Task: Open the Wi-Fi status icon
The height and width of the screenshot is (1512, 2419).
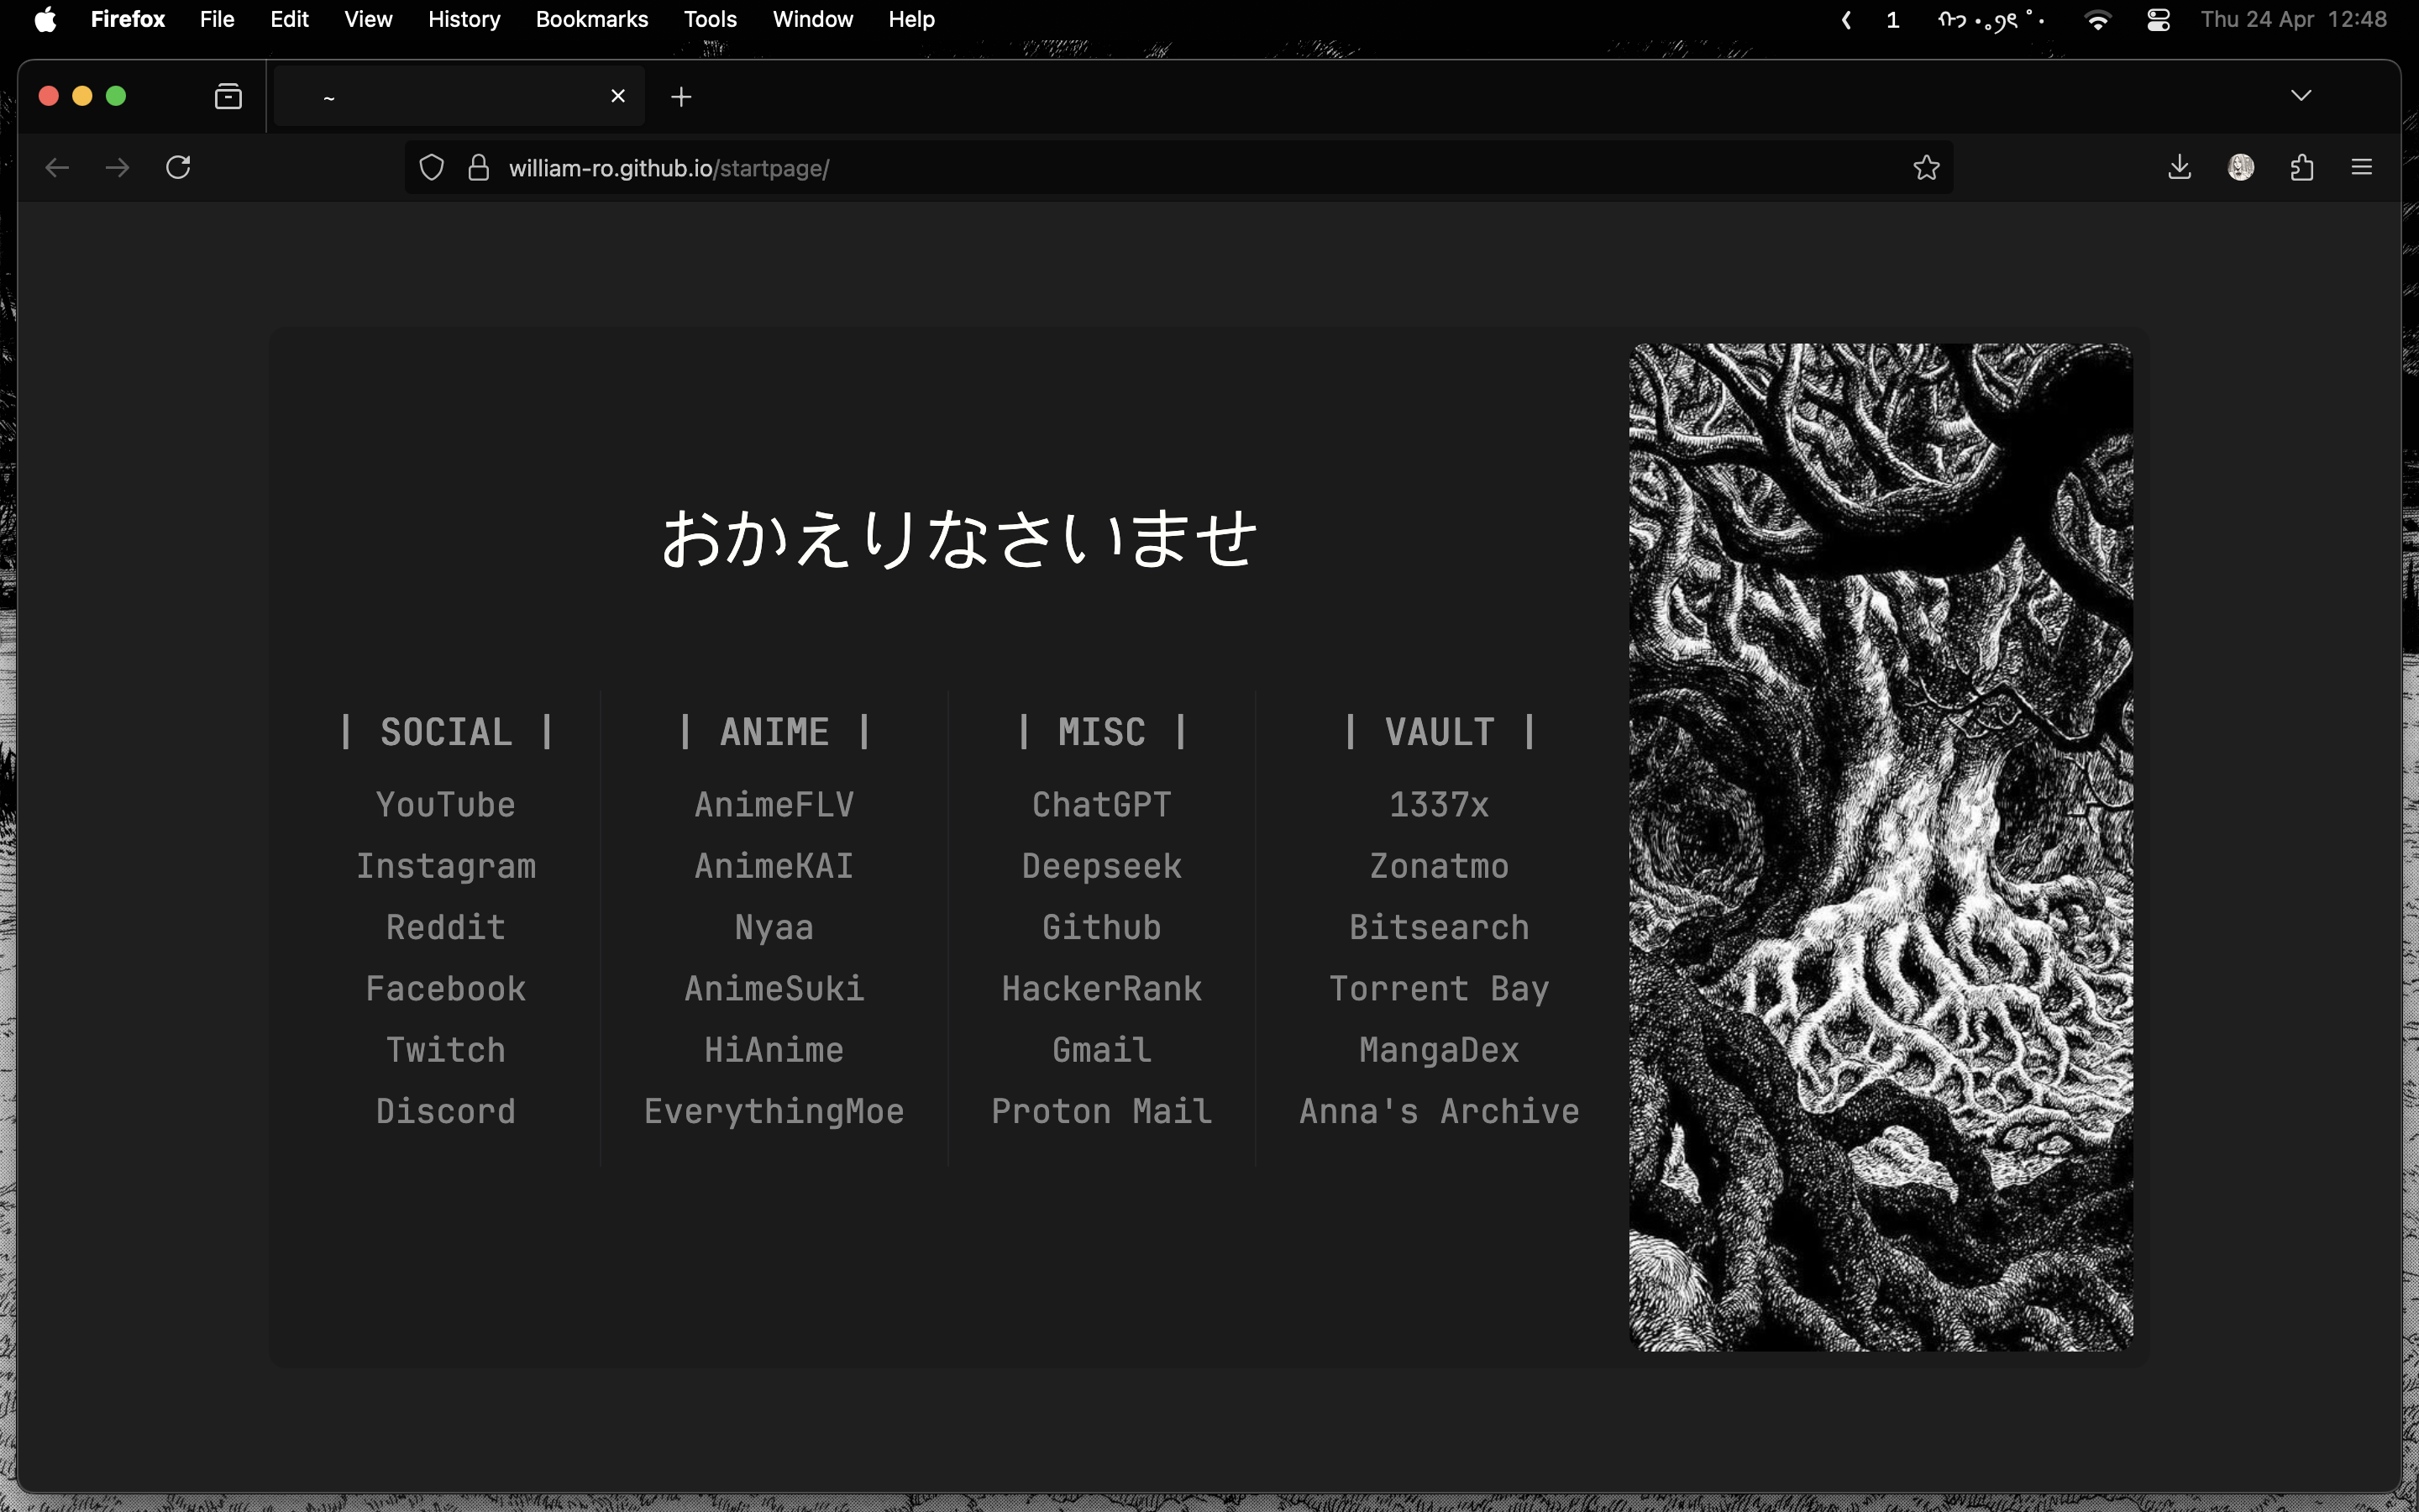Action: point(2098,19)
